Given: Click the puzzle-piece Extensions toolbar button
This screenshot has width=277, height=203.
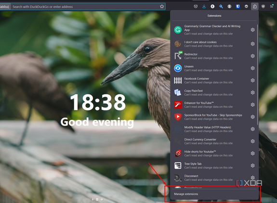Looking at the screenshot, I should tap(255, 7).
